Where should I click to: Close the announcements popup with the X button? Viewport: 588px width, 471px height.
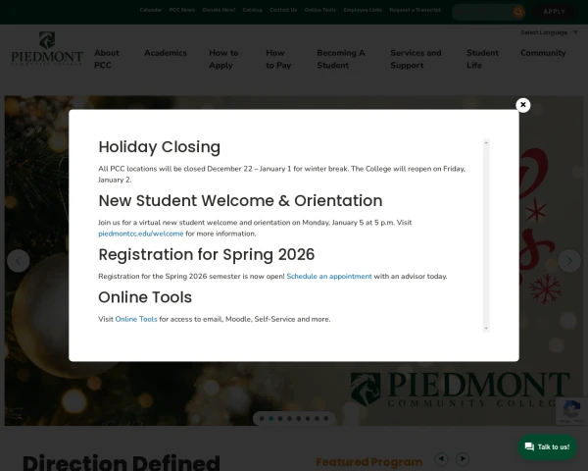522,105
